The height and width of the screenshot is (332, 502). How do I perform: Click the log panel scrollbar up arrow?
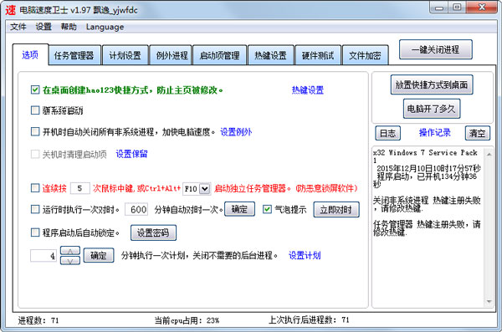(x=489, y=155)
